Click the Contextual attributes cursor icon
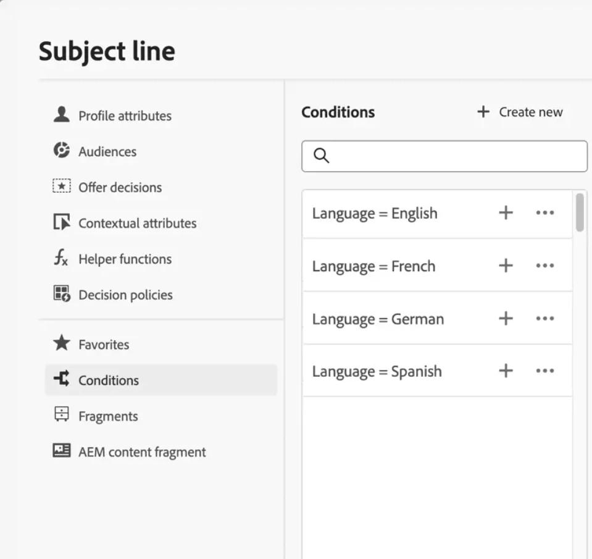The height and width of the screenshot is (559, 592). click(x=61, y=222)
